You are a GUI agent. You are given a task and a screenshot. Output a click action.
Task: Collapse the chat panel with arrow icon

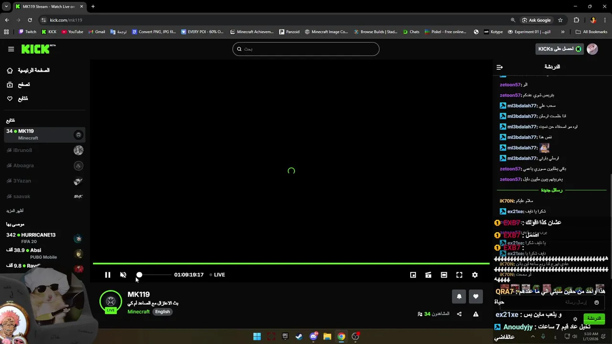coord(500,67)
